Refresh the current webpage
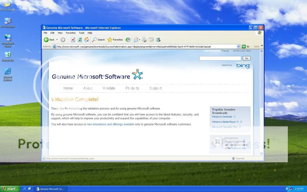 79,39
